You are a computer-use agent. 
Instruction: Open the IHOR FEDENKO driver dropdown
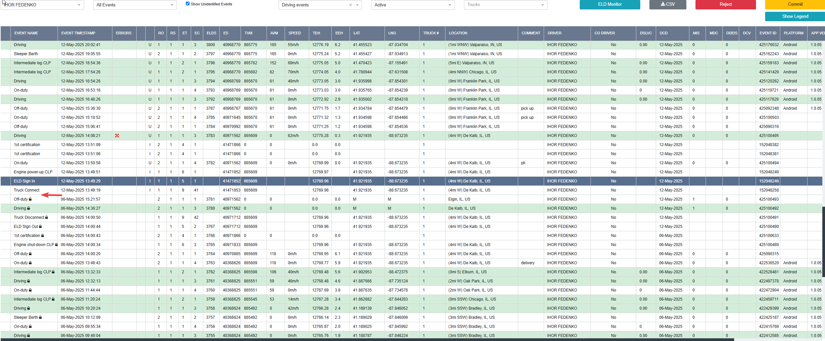42,5
